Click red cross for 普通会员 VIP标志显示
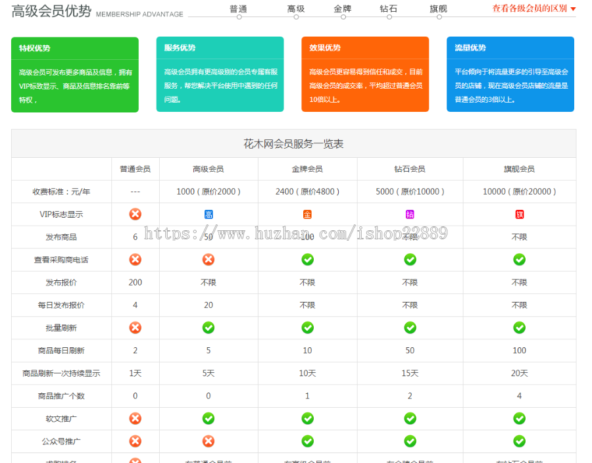592x463 pixels. (135, 214)
